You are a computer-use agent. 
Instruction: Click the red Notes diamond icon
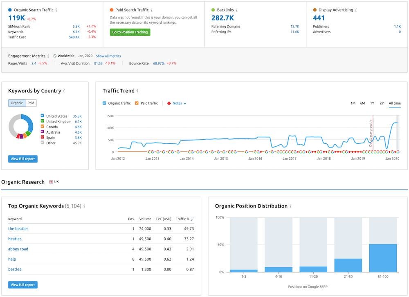click(x=168, y=103)
